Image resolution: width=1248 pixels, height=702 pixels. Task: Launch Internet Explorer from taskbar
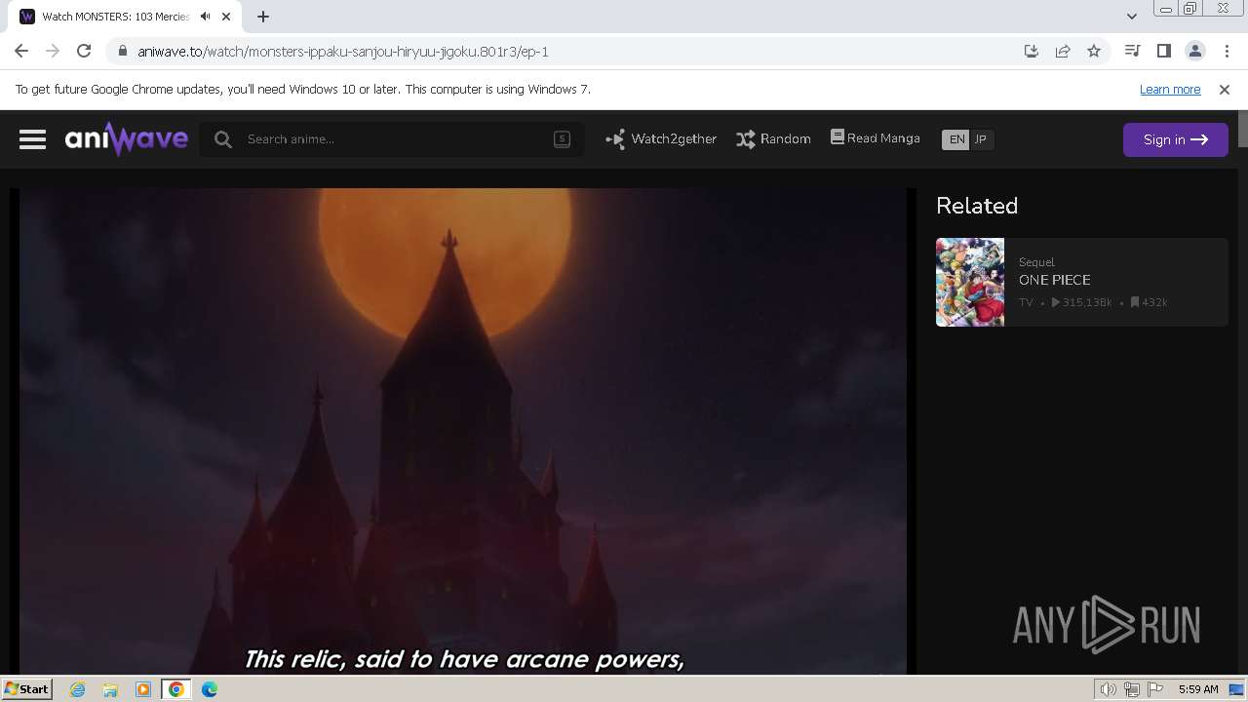pyautogui.click(x=78, y=689)
